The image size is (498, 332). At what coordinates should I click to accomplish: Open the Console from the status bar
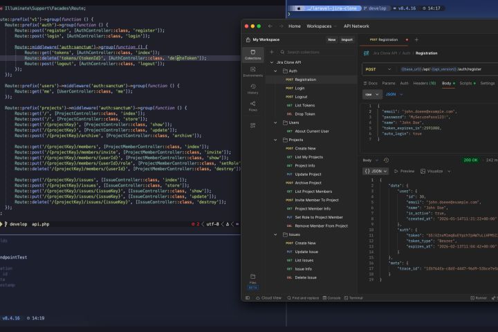pos(331,297)
